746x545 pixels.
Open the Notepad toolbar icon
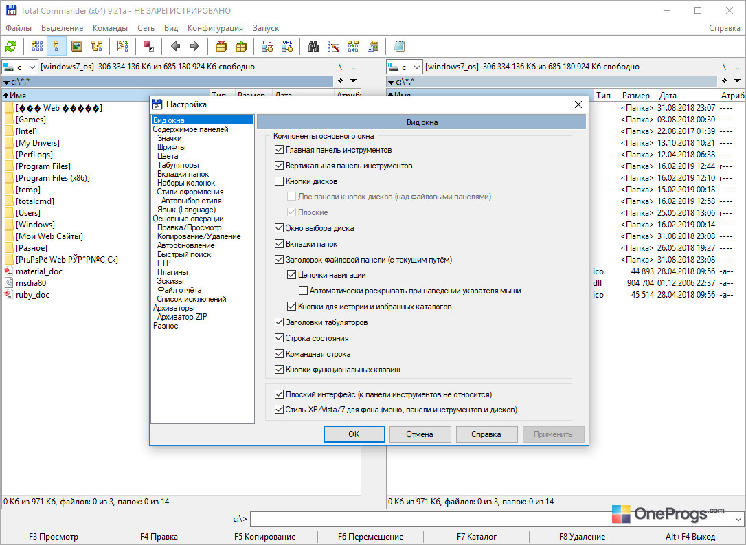click(399, 46)
